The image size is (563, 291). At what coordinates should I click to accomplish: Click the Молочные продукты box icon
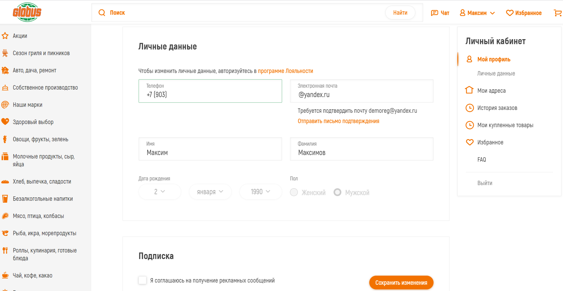[5, 156]
